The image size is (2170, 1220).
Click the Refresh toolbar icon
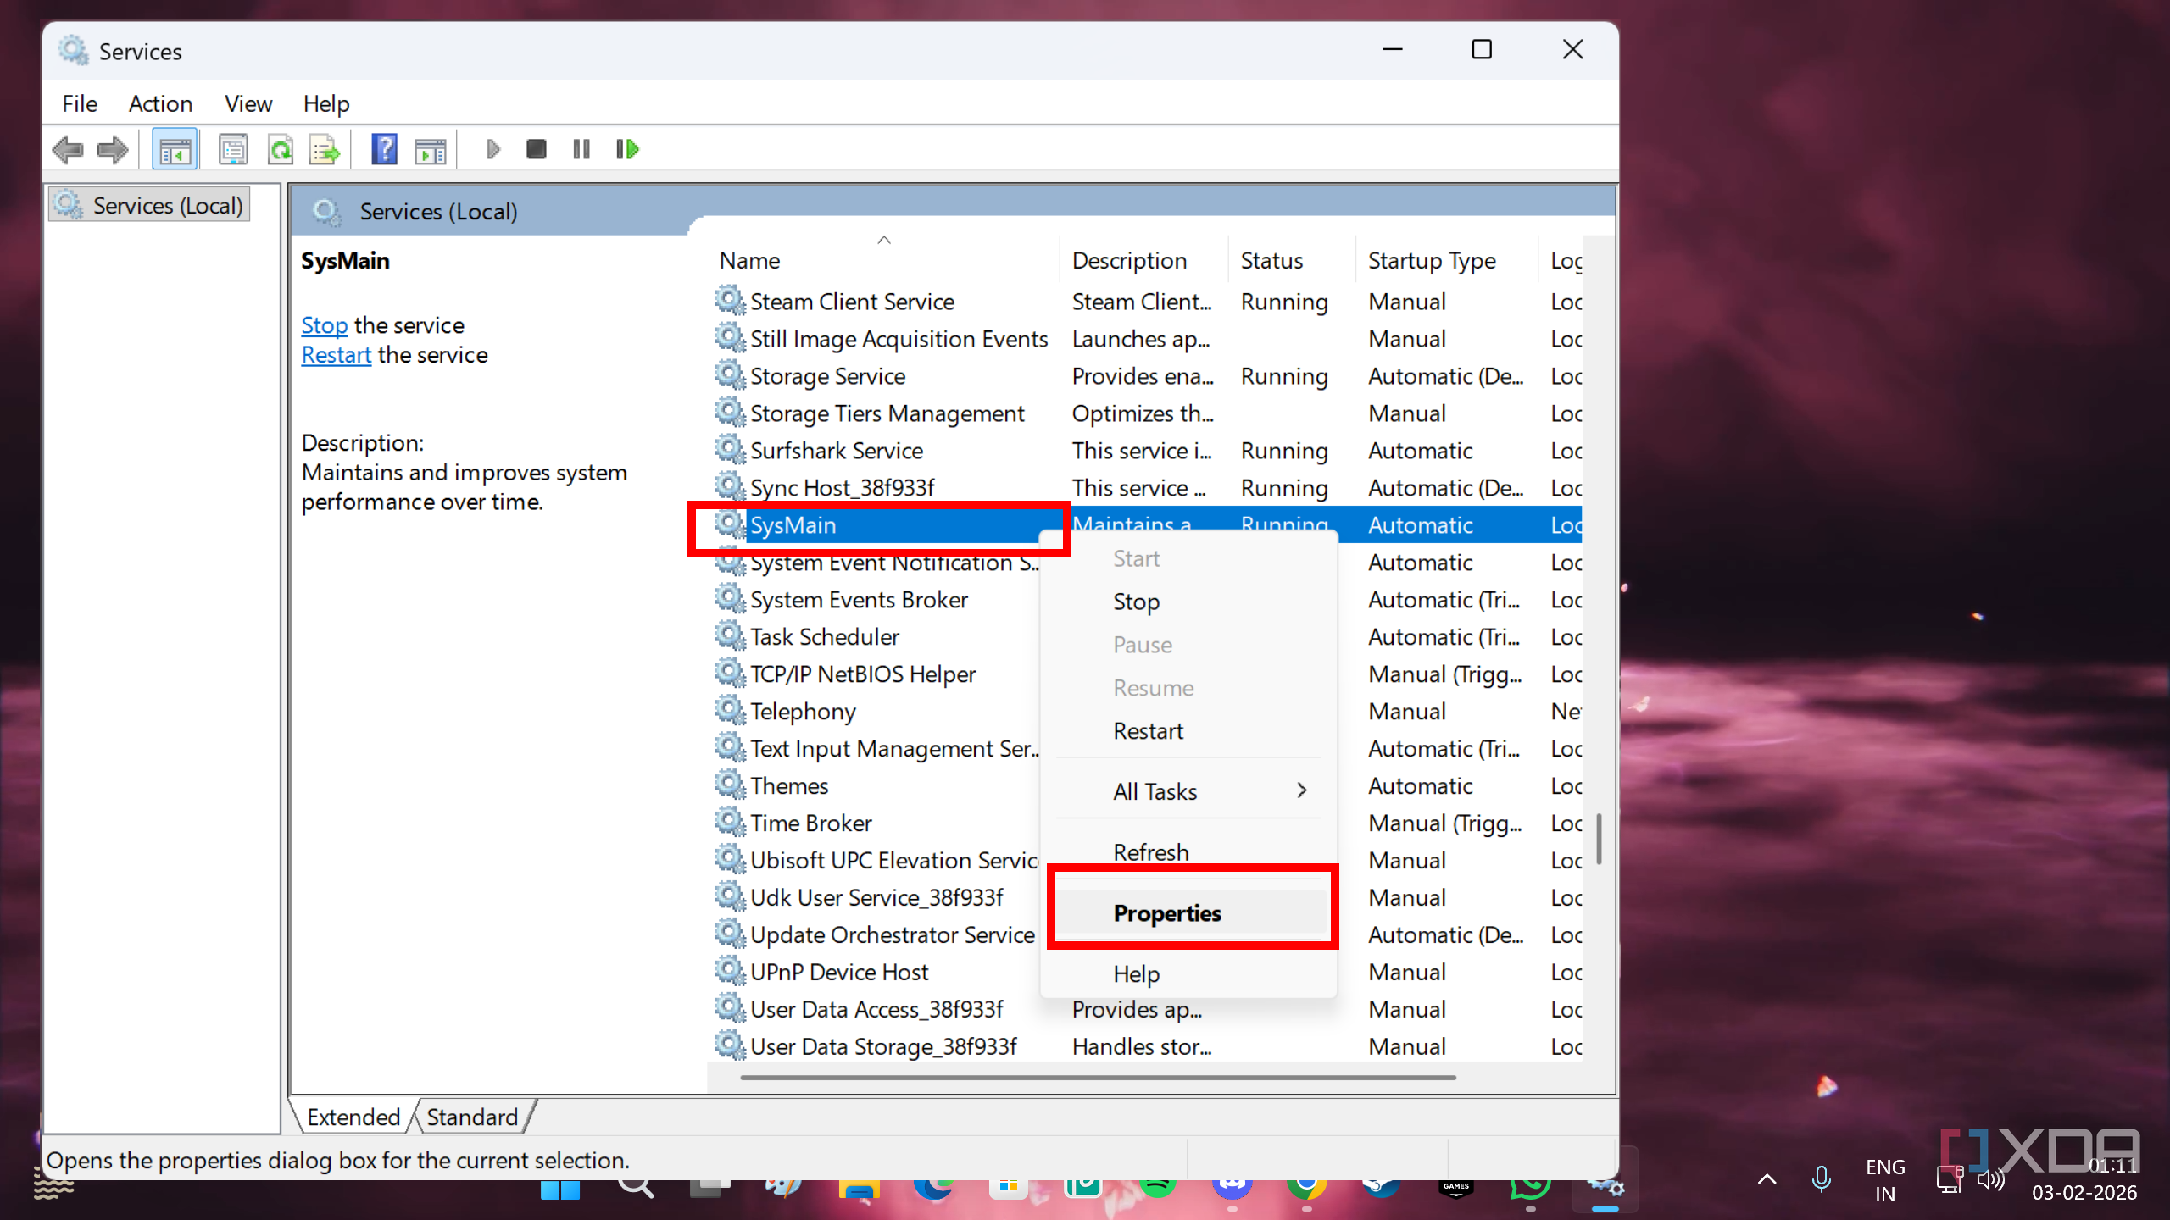(x=281, y=150)
